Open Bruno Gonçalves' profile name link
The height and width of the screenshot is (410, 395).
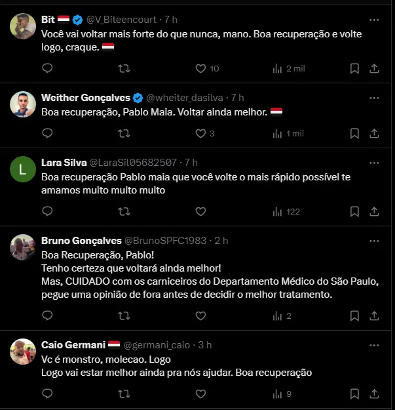point(81,241)
